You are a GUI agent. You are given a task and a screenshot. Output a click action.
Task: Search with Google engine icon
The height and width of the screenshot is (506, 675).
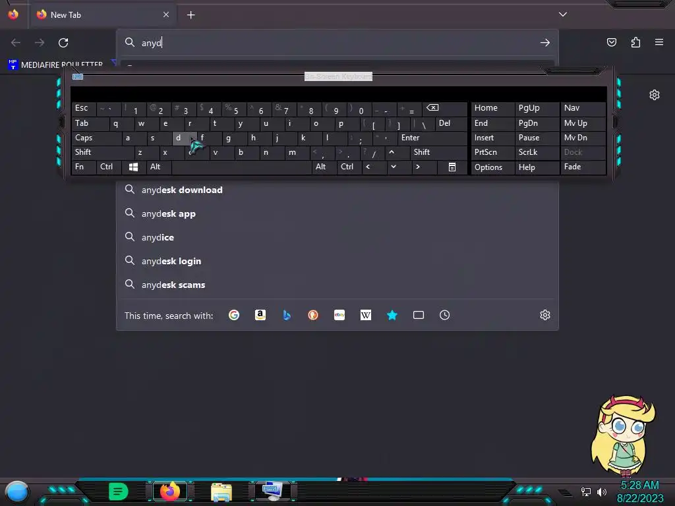point(234,315)
